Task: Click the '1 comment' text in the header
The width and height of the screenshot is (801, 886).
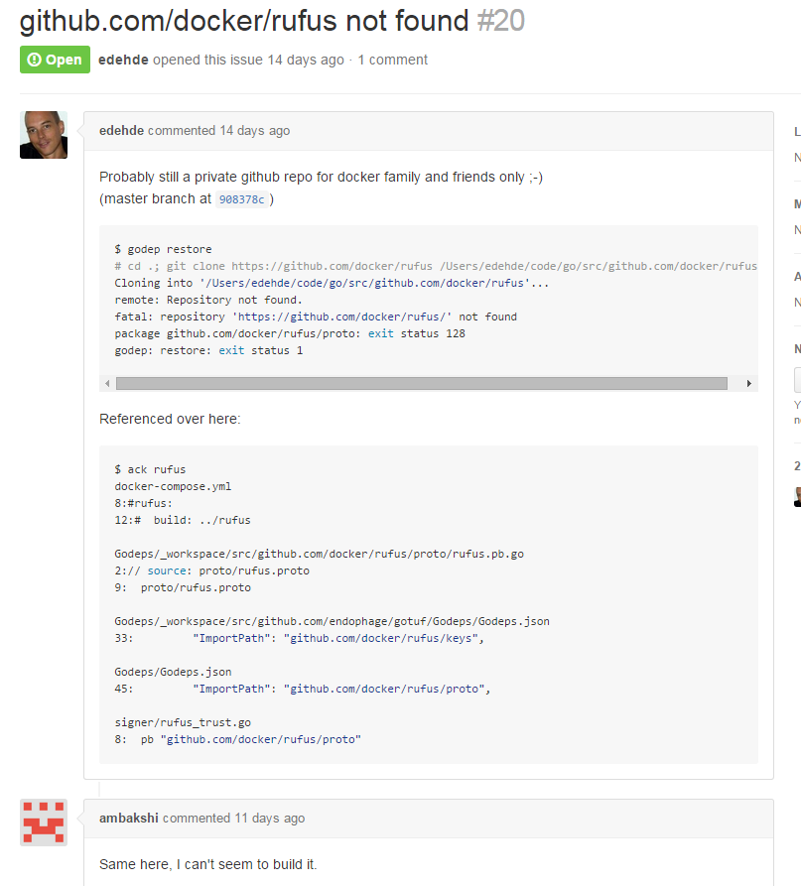Action: coord(393,60)
